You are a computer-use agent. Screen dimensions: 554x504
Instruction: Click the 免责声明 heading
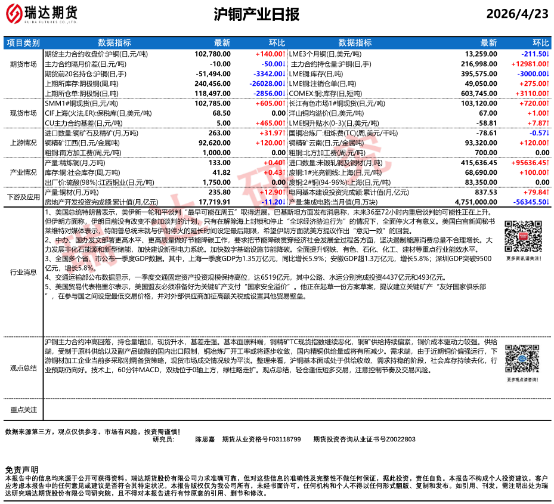[21, 469]
